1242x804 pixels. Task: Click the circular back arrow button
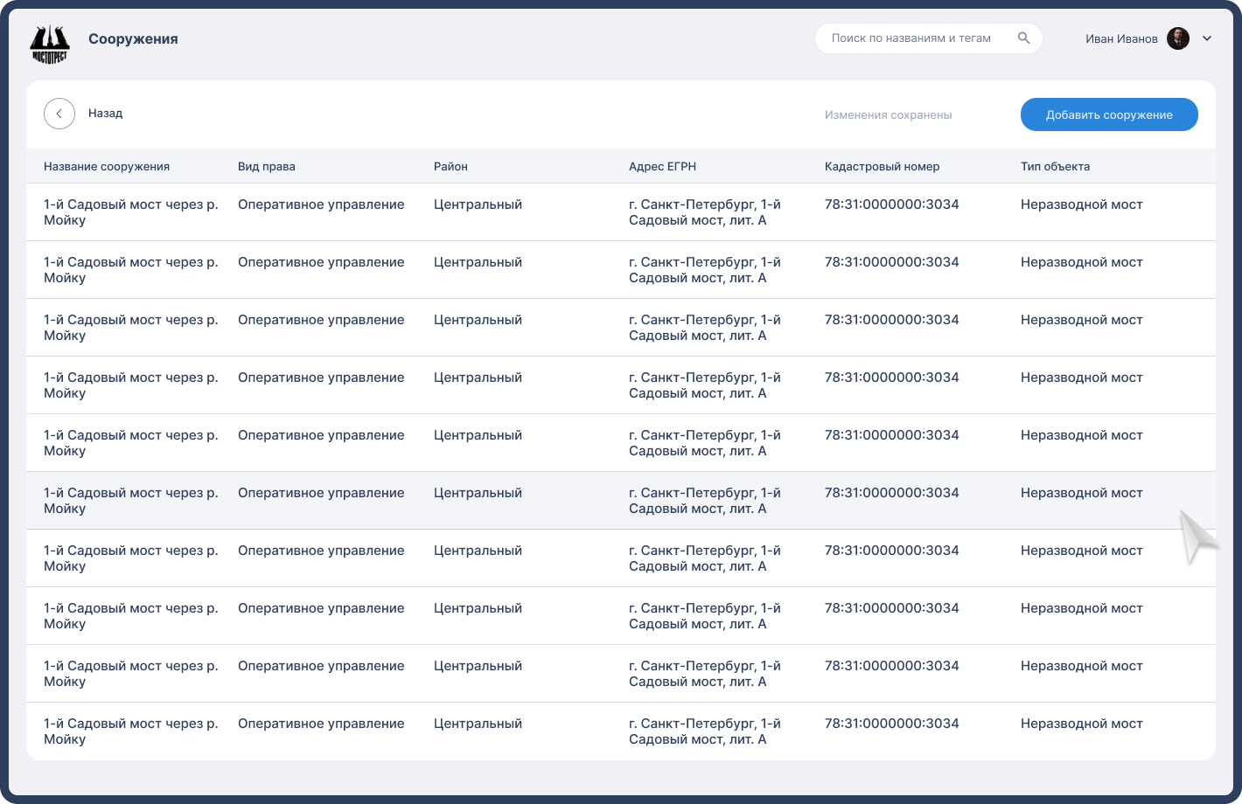59,114
